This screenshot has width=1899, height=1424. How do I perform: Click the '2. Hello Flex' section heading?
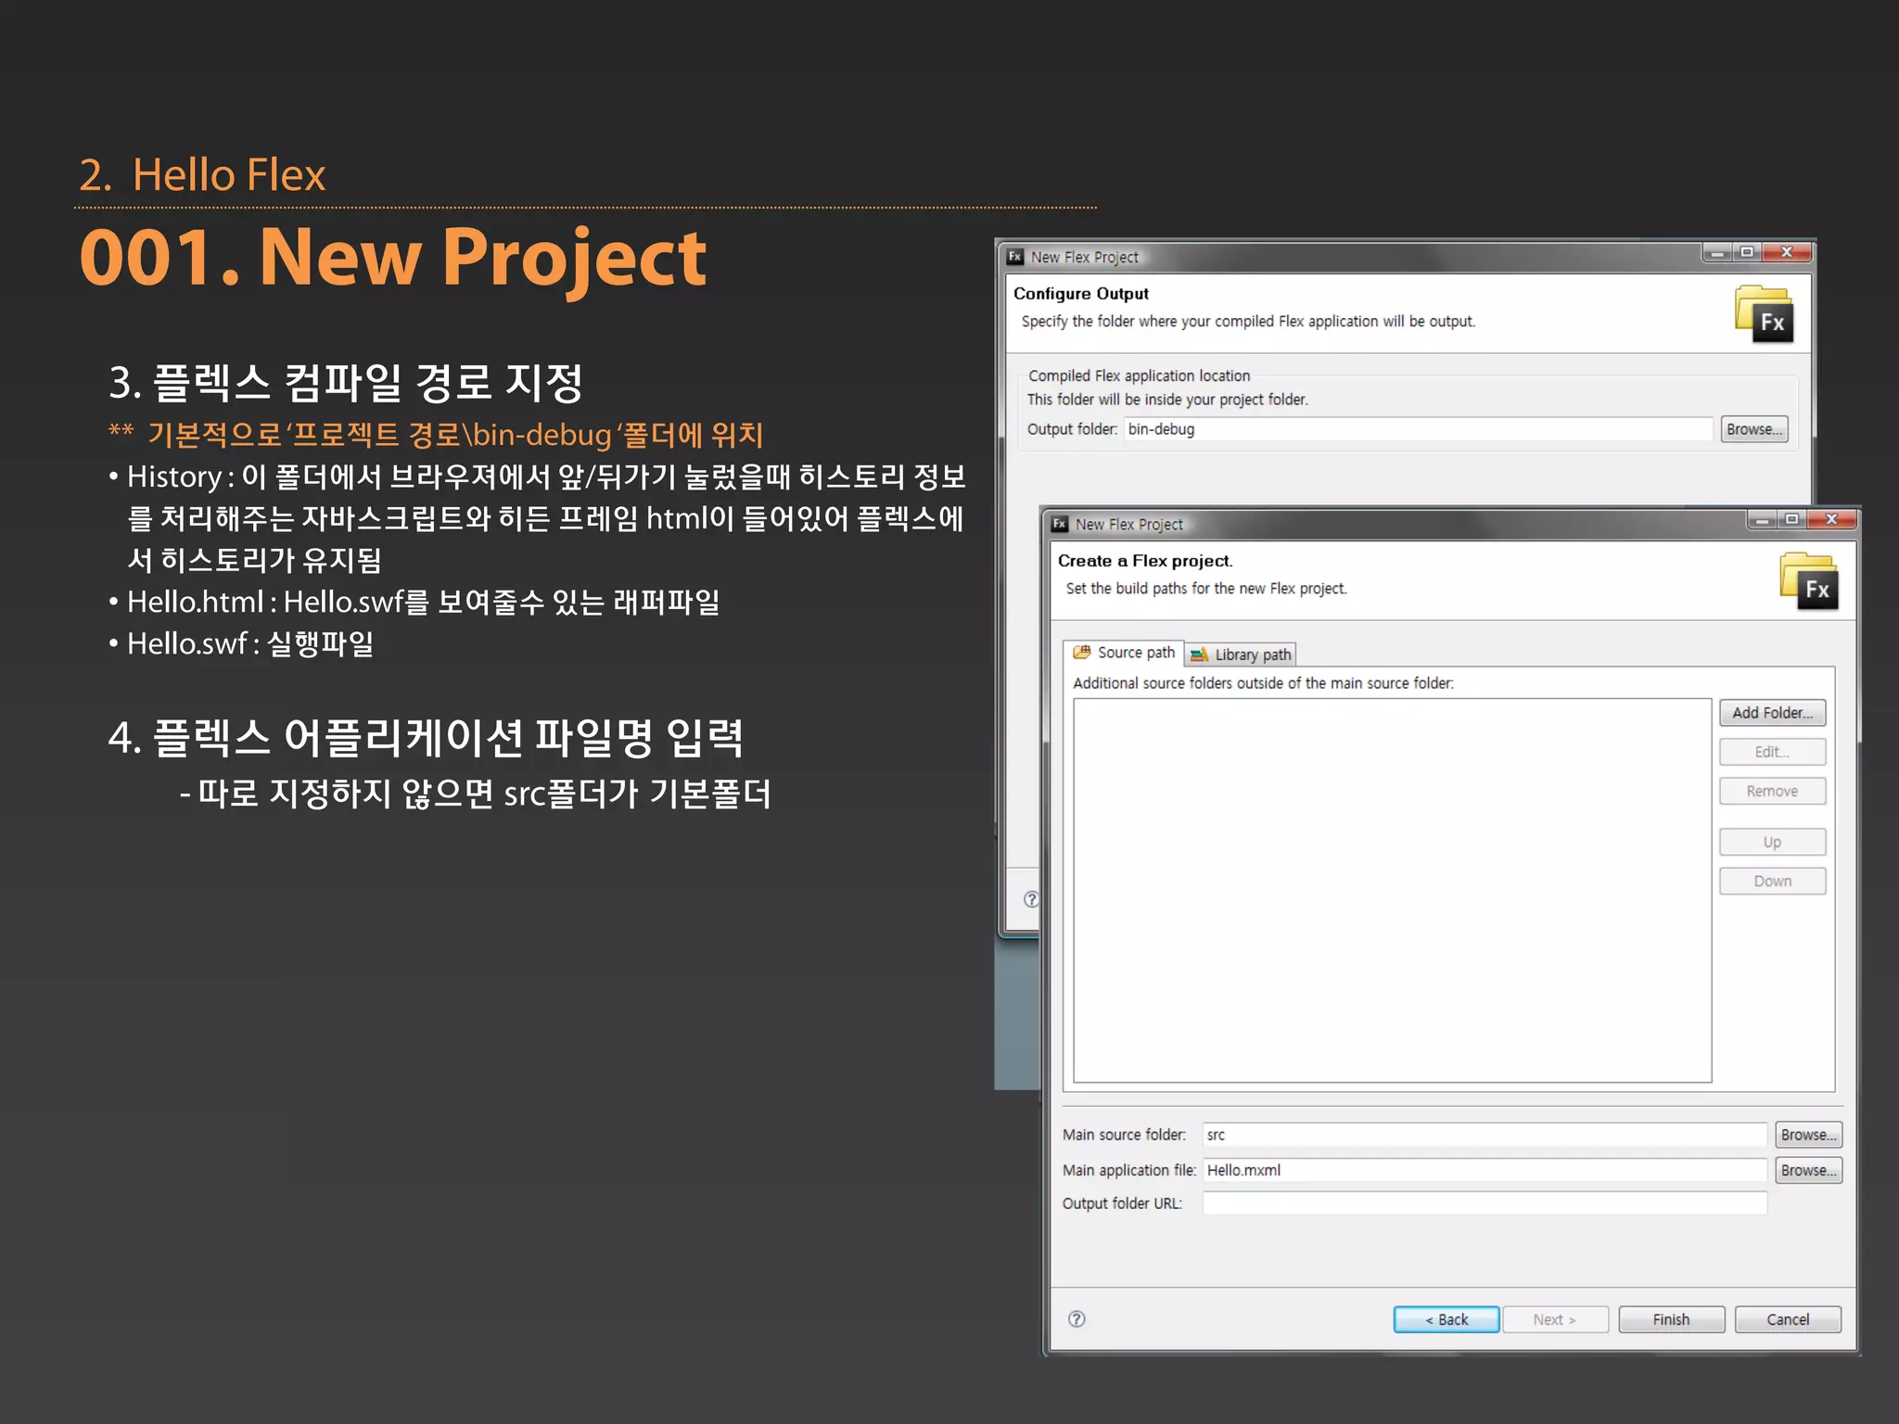[x=202, y=174]
